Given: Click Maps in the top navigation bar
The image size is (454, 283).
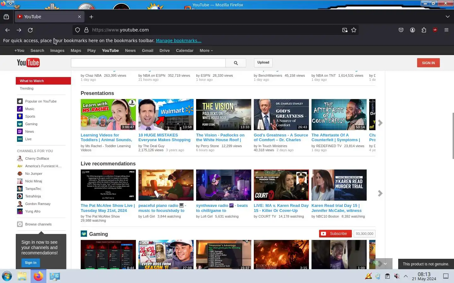Looking at the screenshot, I should point(76,50).
